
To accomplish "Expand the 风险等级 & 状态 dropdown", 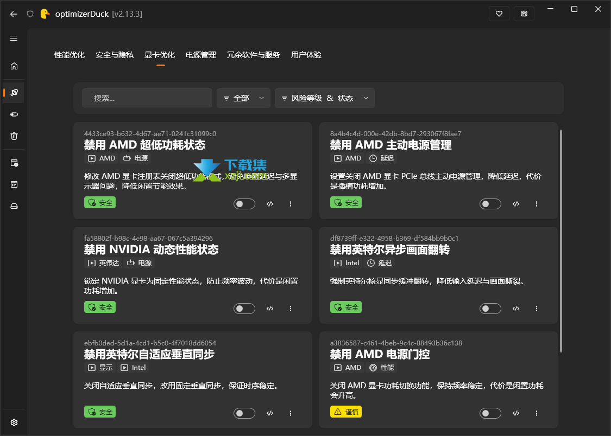I will click(325, 98).
